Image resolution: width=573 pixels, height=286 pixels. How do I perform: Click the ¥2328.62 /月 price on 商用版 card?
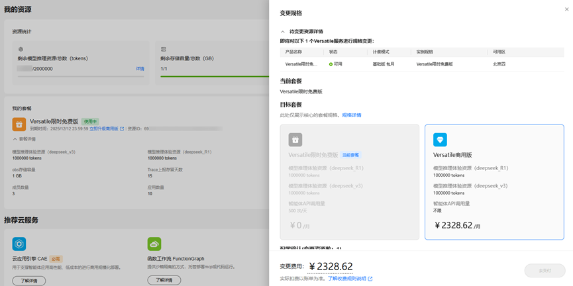457,225
